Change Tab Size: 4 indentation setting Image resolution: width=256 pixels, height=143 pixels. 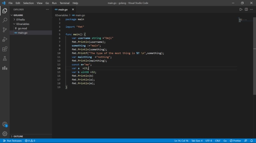(197, 141)
